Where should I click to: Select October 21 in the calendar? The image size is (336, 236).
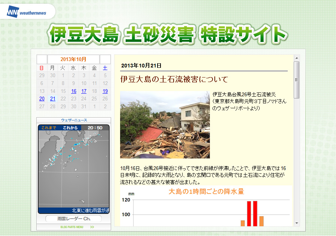click(53, 99)
